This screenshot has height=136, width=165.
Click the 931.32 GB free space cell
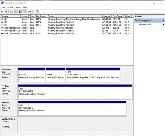tap(117, 25)
